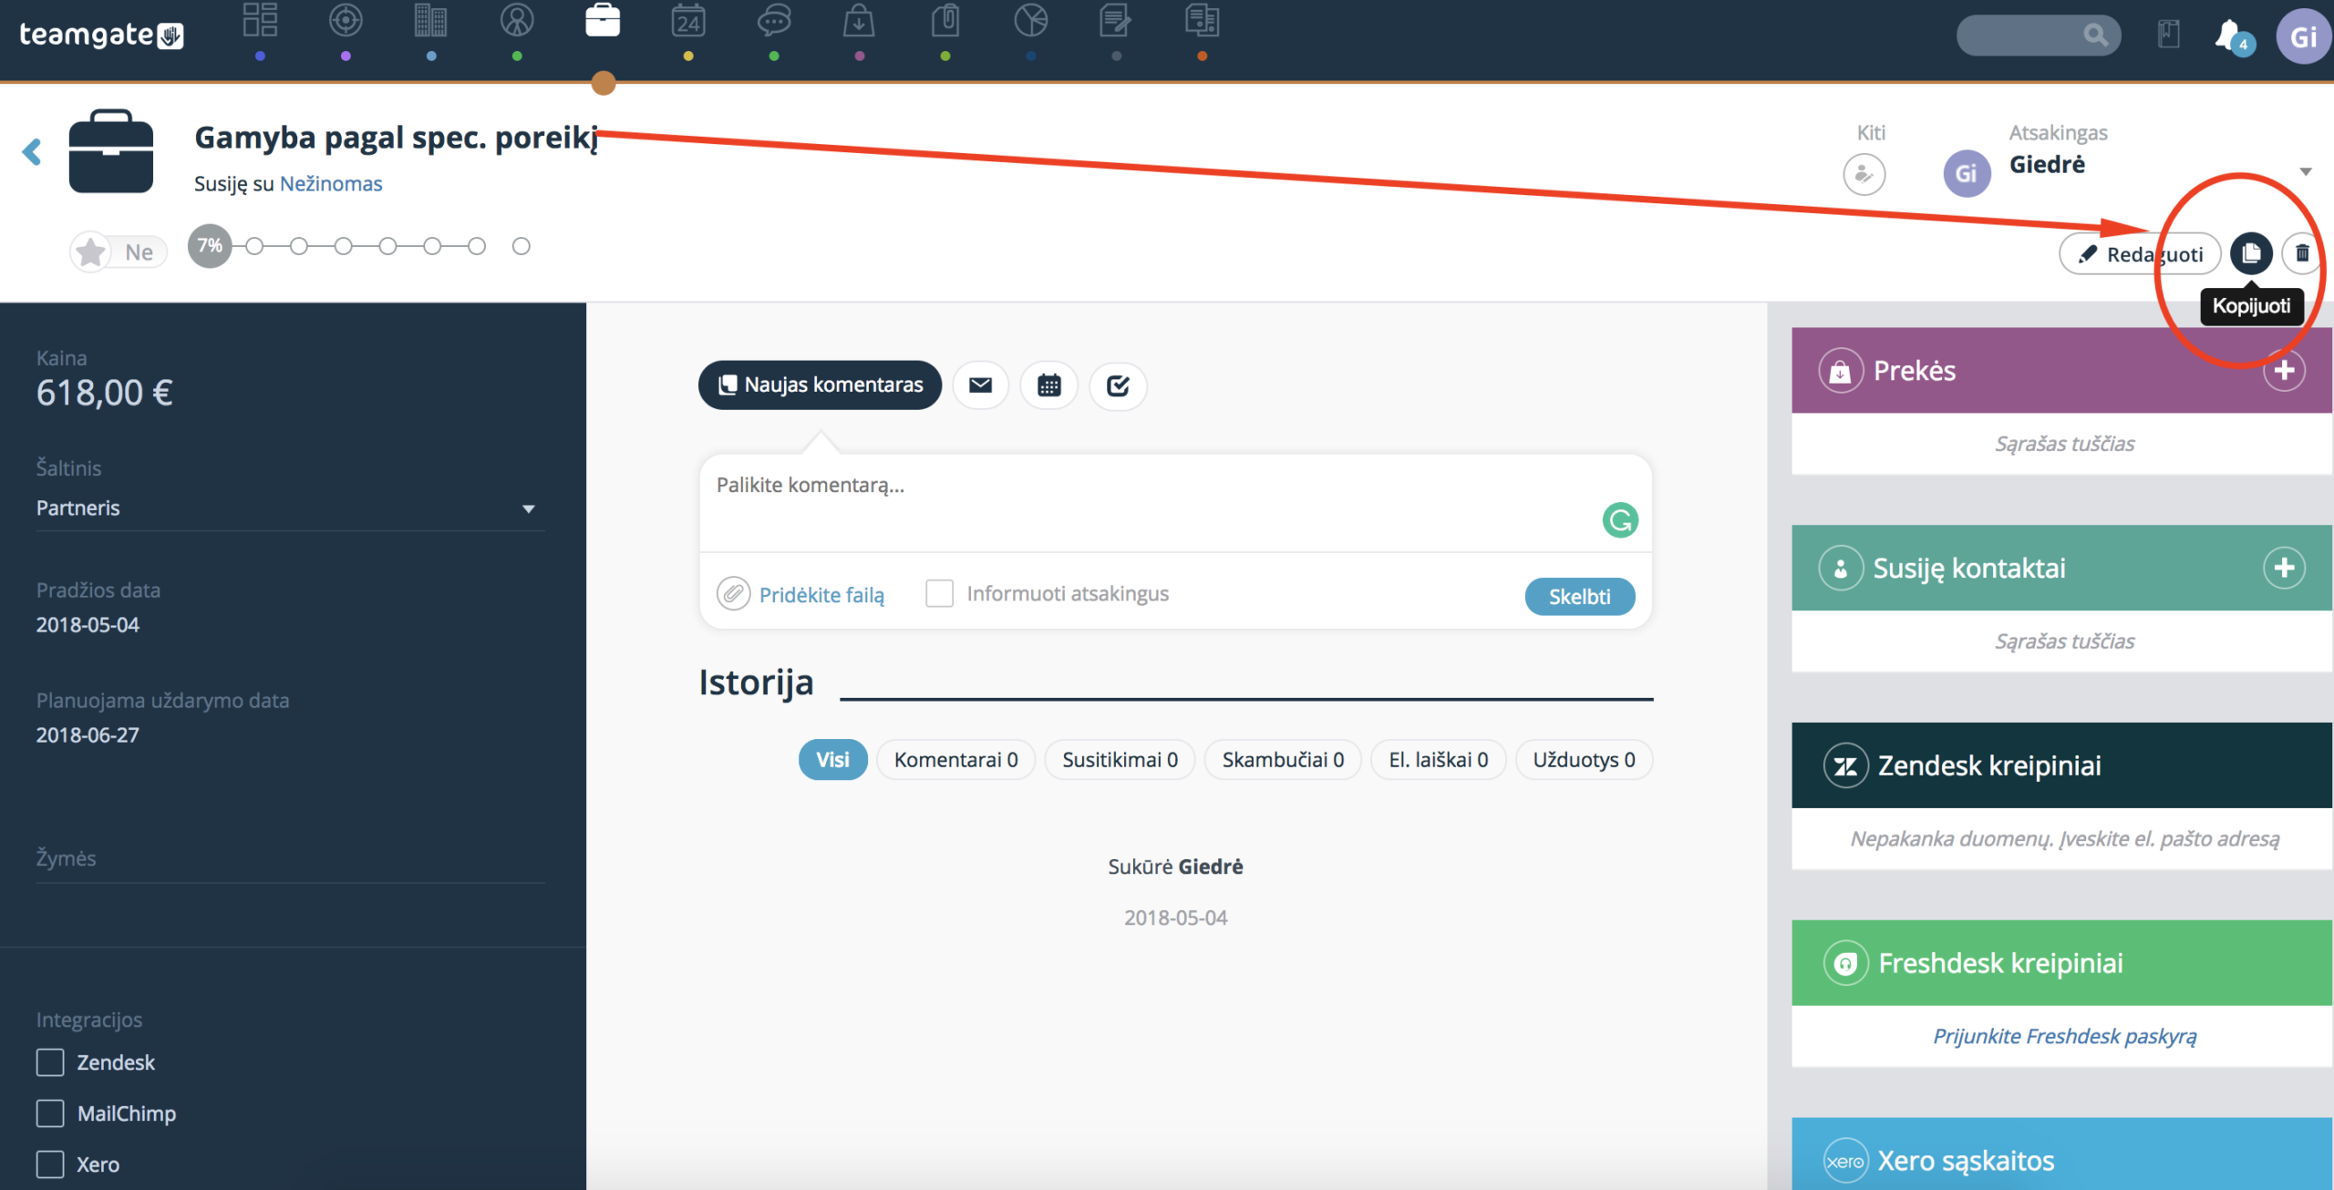The height and width of the screenshot is (1190, 2334).
Task: Enable Xero integration checkbox
Action: 50,1164
